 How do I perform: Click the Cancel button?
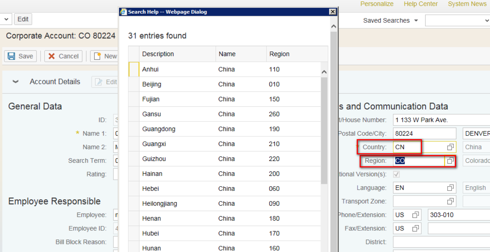(x=63, y=56)
